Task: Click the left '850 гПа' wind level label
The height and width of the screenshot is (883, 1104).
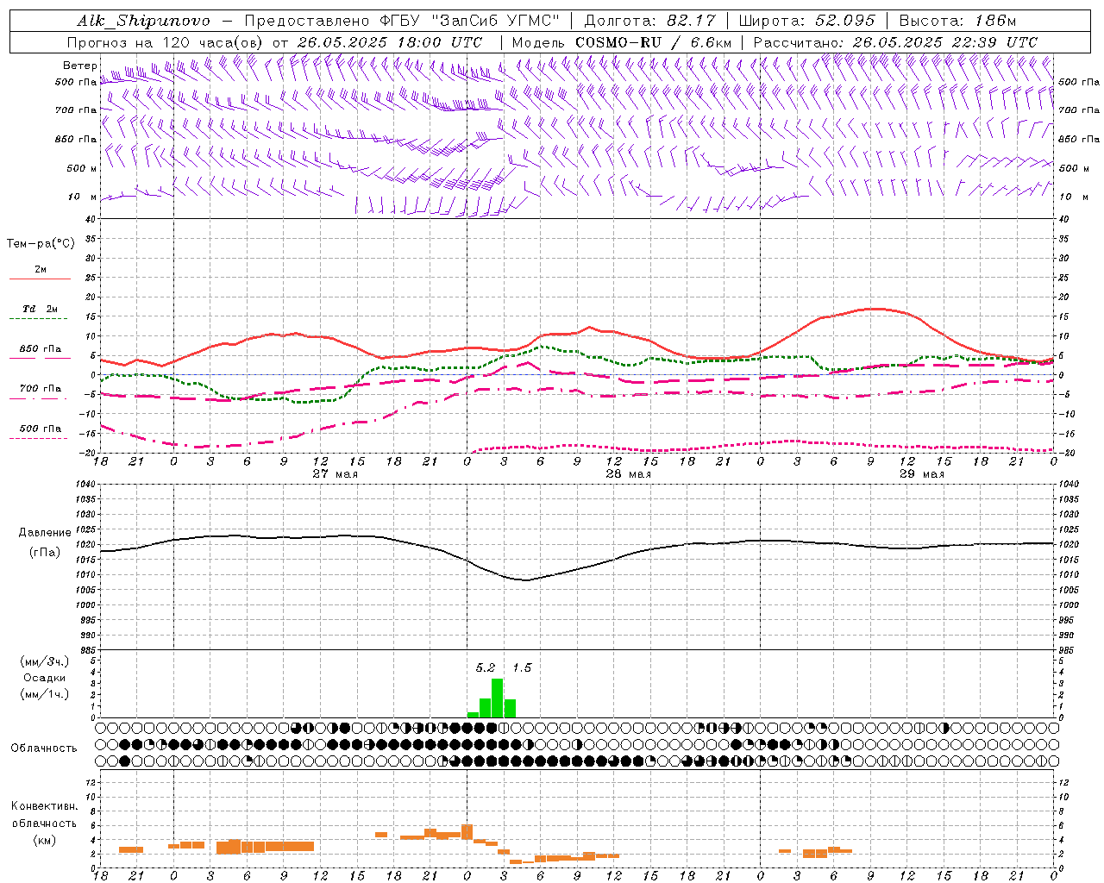Action: click(x=76, y=139)
